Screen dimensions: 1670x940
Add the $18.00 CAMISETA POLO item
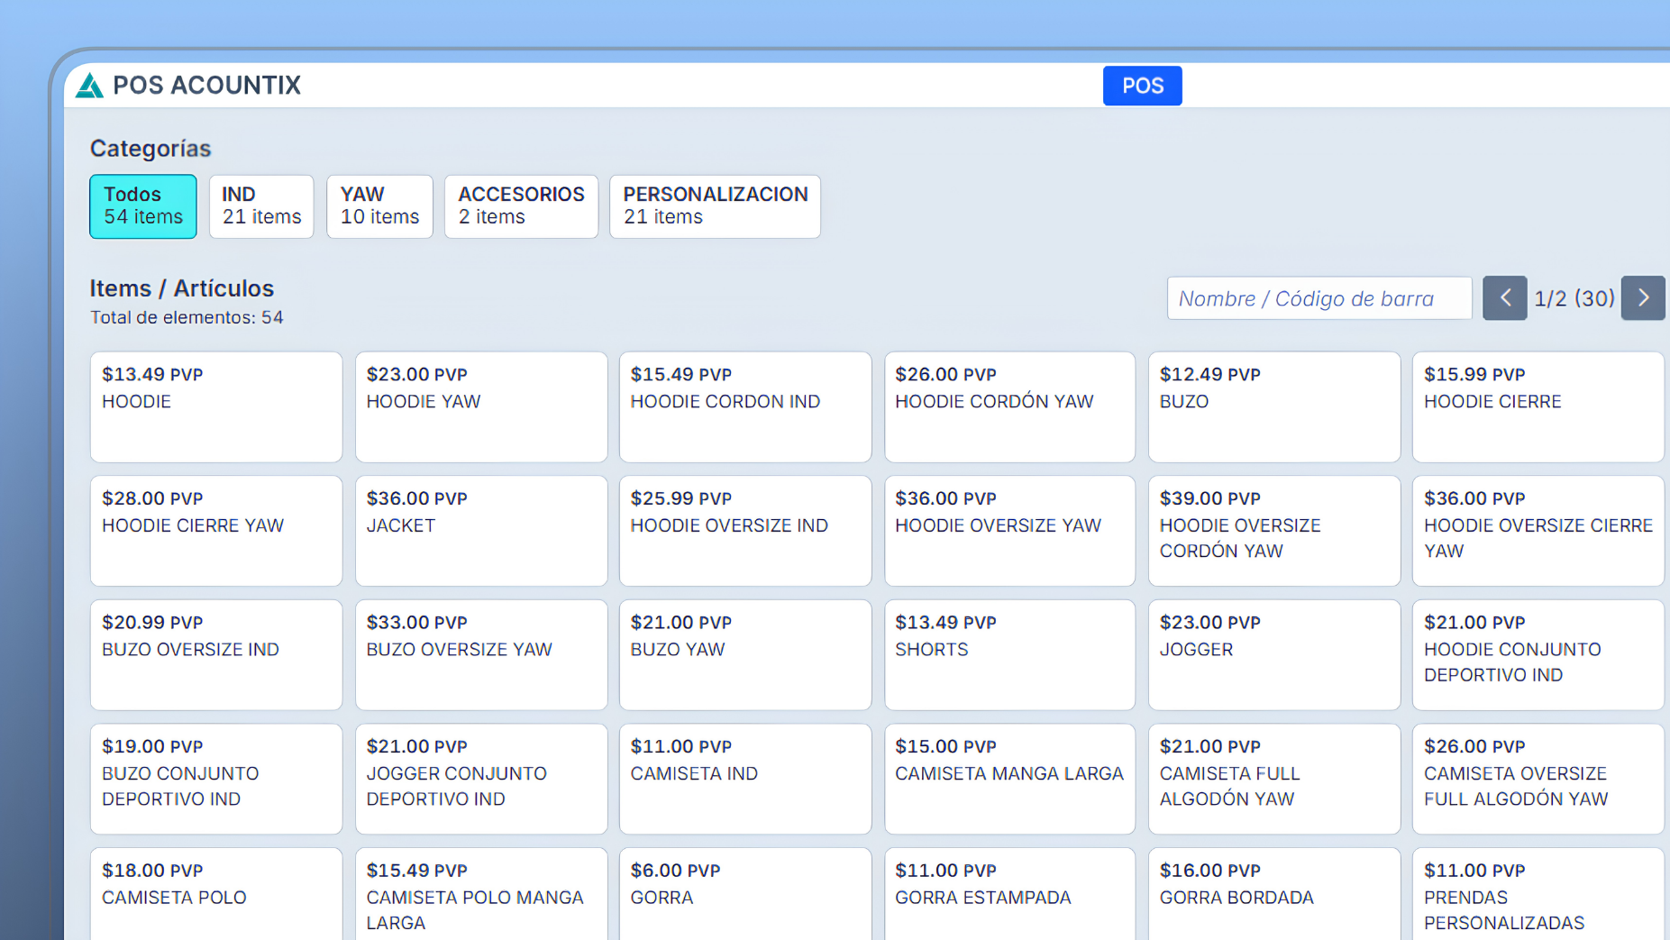(216, 894)
